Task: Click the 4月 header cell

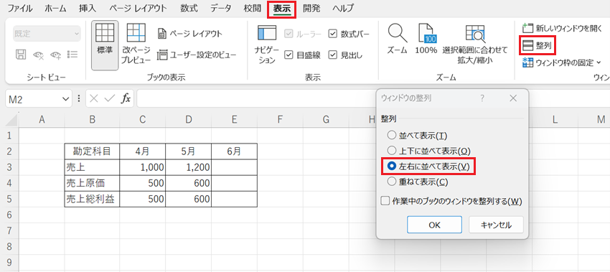Action: (x=142, y=151)
